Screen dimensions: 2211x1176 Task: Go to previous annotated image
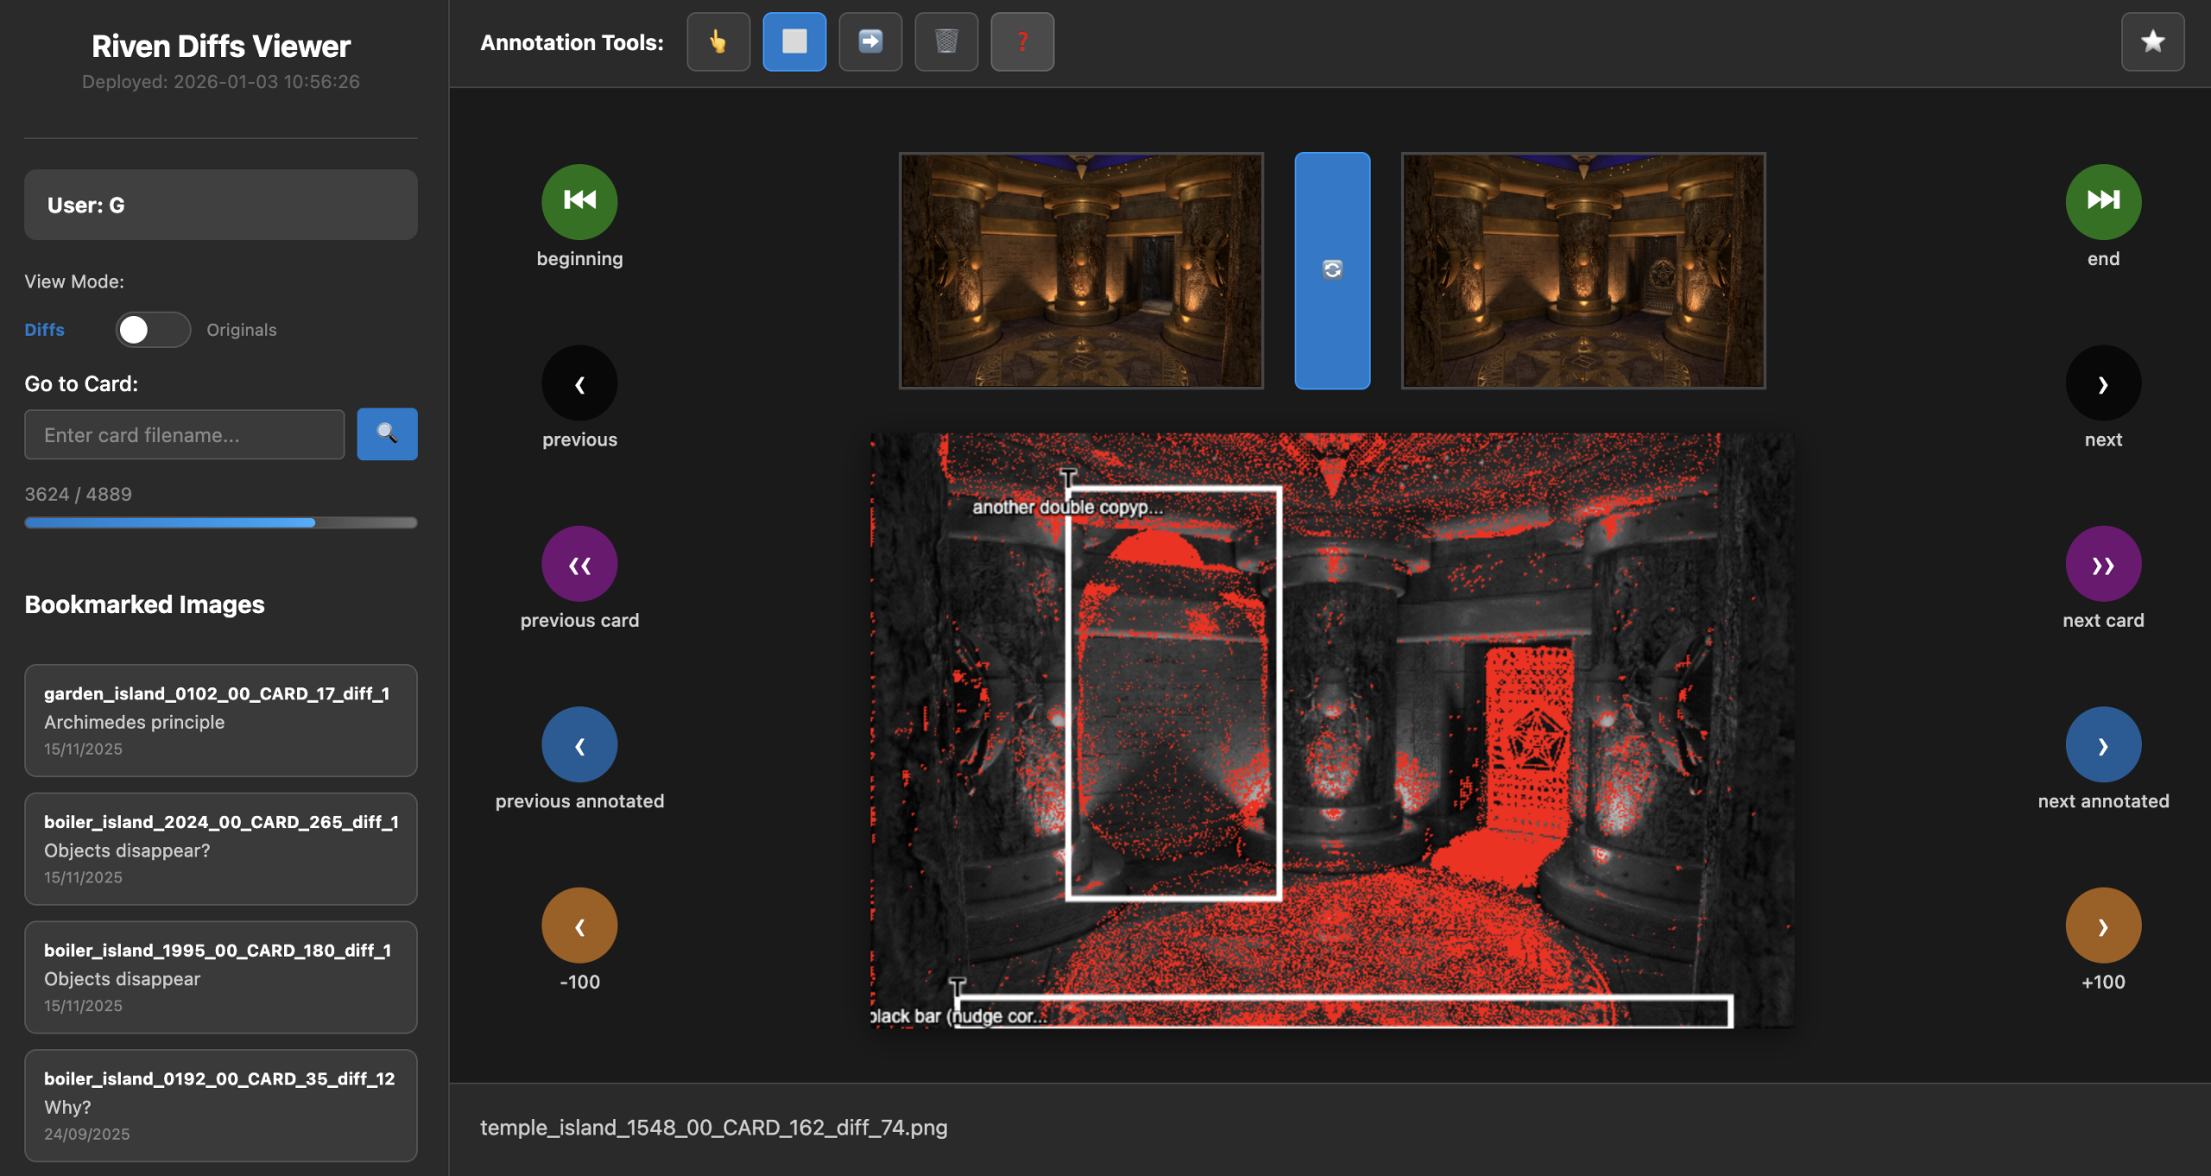click(579, 744)
